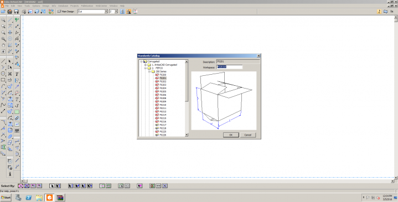The image size is (398, 202).
Task: Choose the rectangle drawing tool
Action: click(3, 80)
